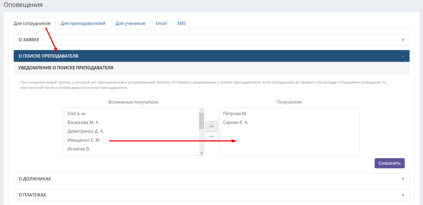The height and width of the screenshot is (205, 423).
Task: Click the plus icon in О ДОЛЖНИКАХ row
Action: coord(403,179)
